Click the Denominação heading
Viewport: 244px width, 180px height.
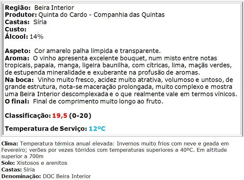coord(21,177)
